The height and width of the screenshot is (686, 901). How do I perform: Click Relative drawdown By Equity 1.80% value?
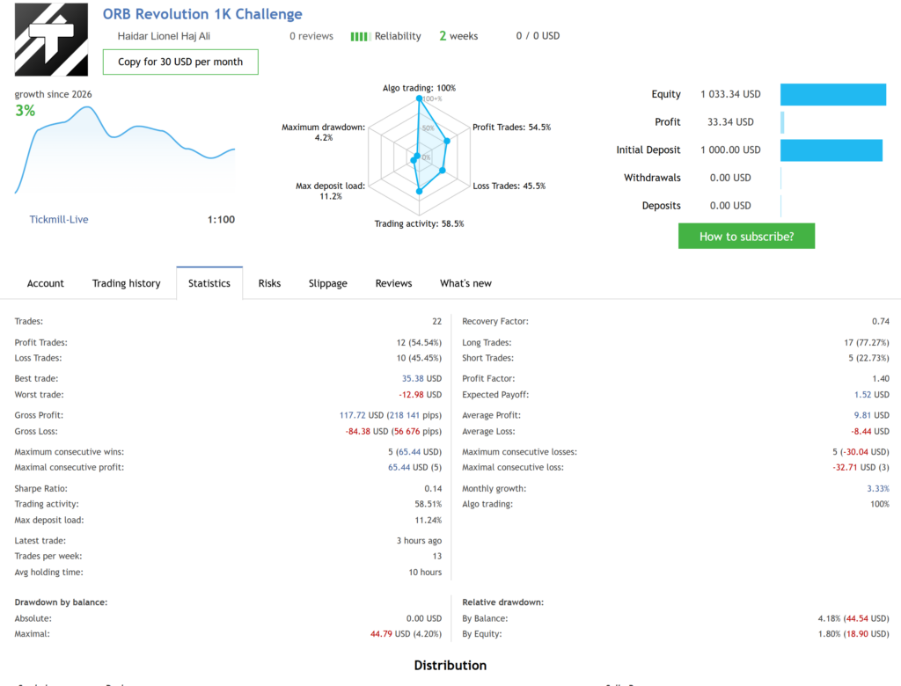(853, 634)
